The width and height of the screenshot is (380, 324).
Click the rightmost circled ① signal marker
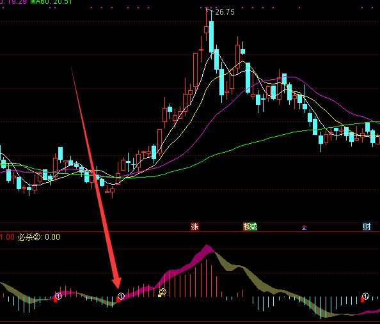pos(365,296)
